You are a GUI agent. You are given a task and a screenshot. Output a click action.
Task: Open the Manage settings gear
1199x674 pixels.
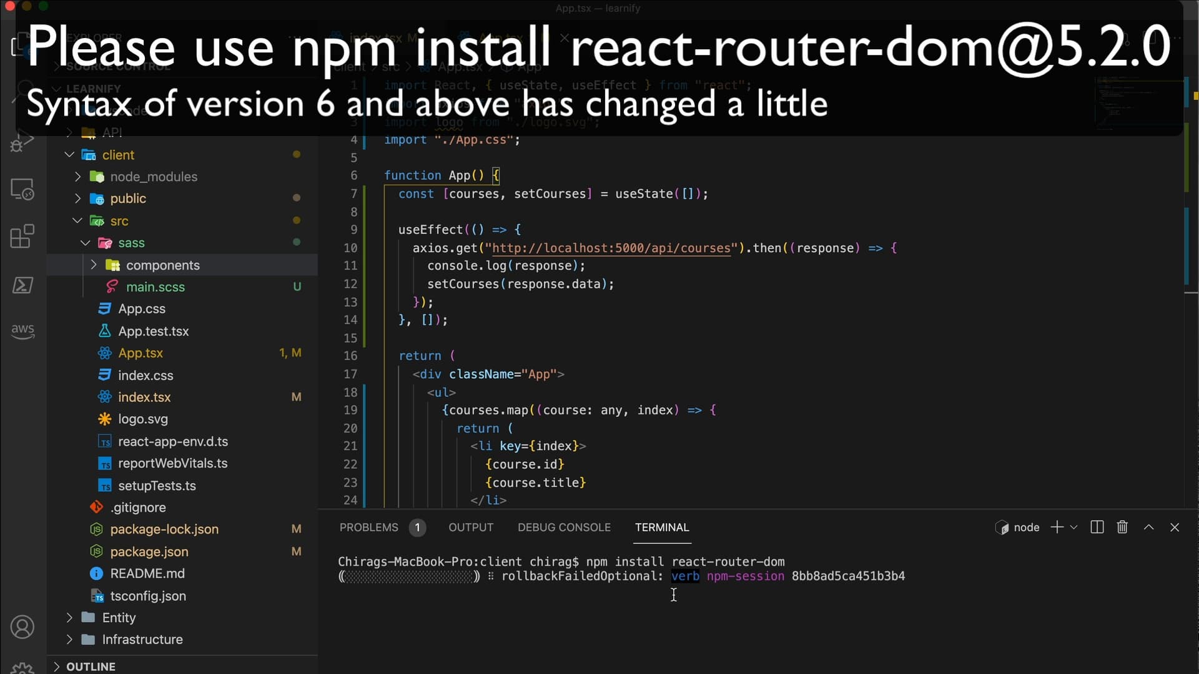point(22,669)
